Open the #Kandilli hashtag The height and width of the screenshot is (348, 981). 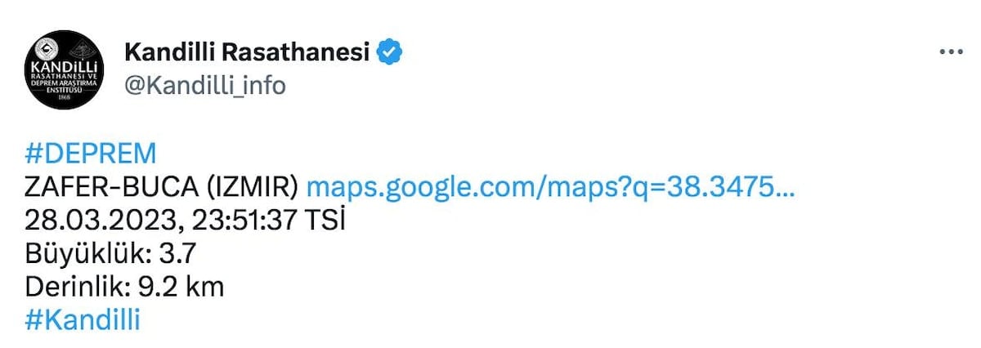(x=83, y=320)
